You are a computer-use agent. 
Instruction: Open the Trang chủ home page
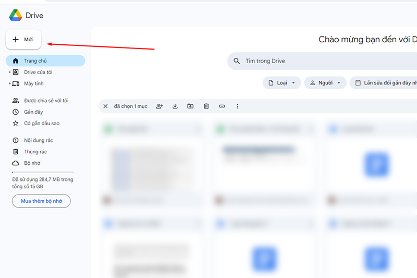(45, 61)
